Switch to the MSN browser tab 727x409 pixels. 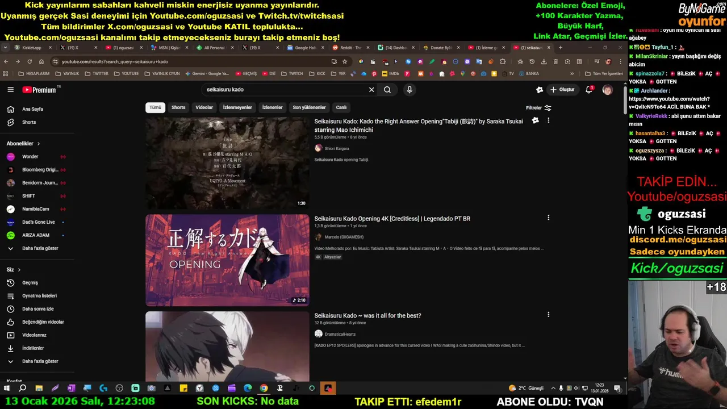tap(168, 48)
